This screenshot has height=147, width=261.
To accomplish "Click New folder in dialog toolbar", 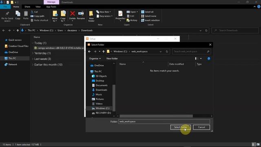I will tap(112, 58).
